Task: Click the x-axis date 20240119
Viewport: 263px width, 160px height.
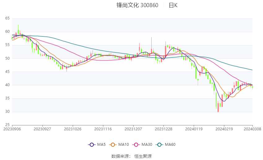Action: click(x=194, y=129)
